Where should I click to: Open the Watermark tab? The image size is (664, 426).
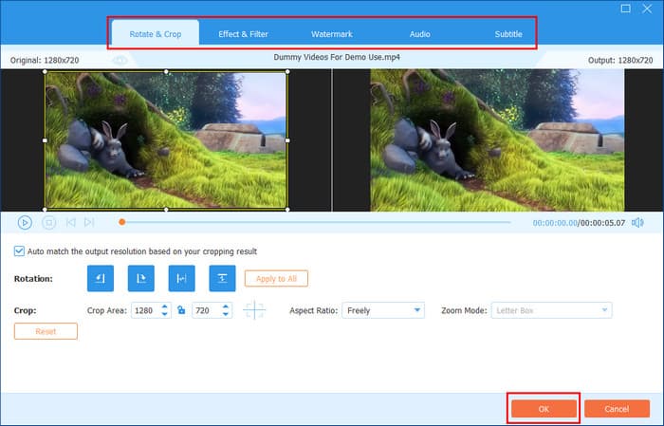tap(331, 34)
